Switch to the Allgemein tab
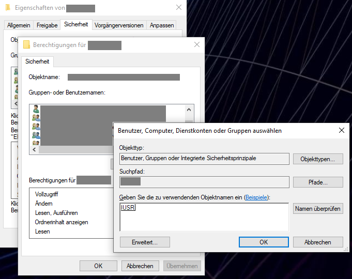Viewport: 352px width, 279px height. (x=19, y=25)
